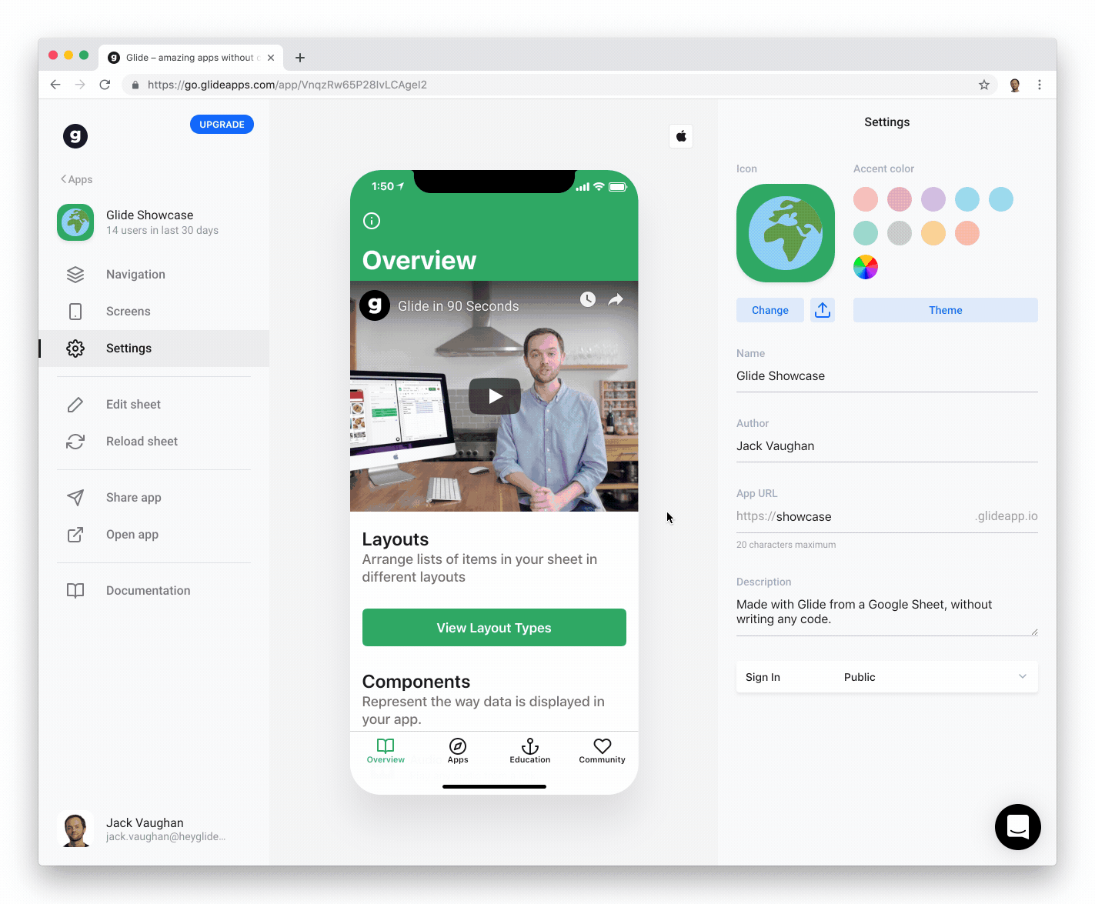
Task: Switch to the Education tab in the app
Action: pos(530,751)
